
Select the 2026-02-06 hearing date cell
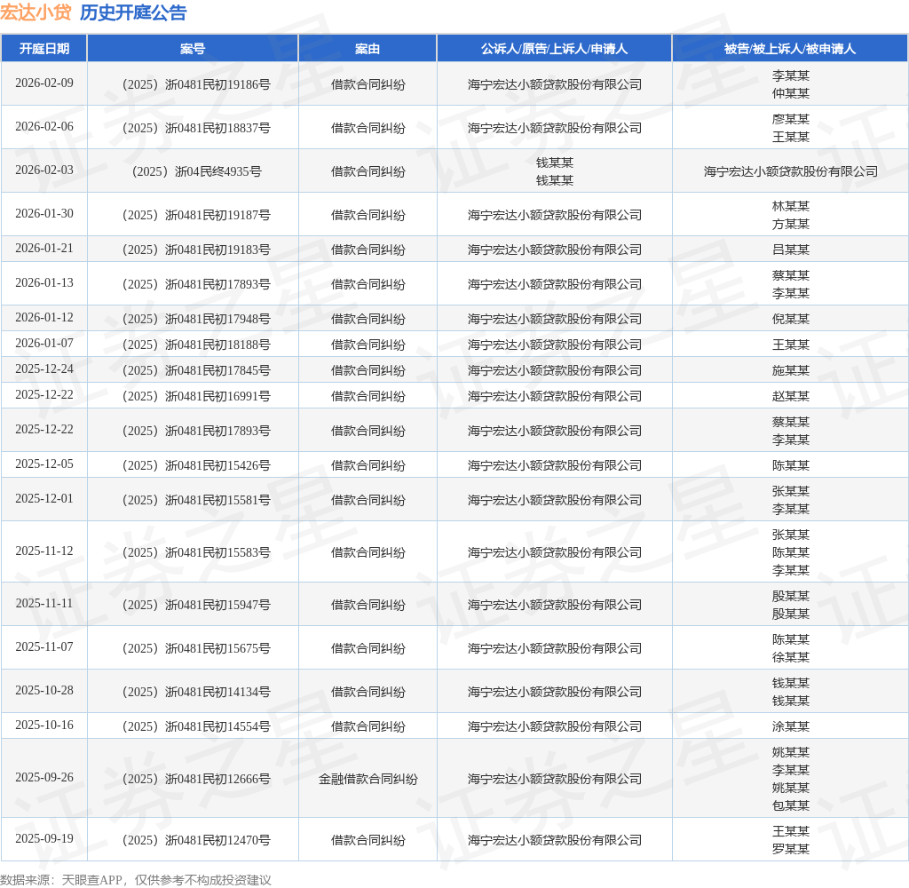pos(44,127)
